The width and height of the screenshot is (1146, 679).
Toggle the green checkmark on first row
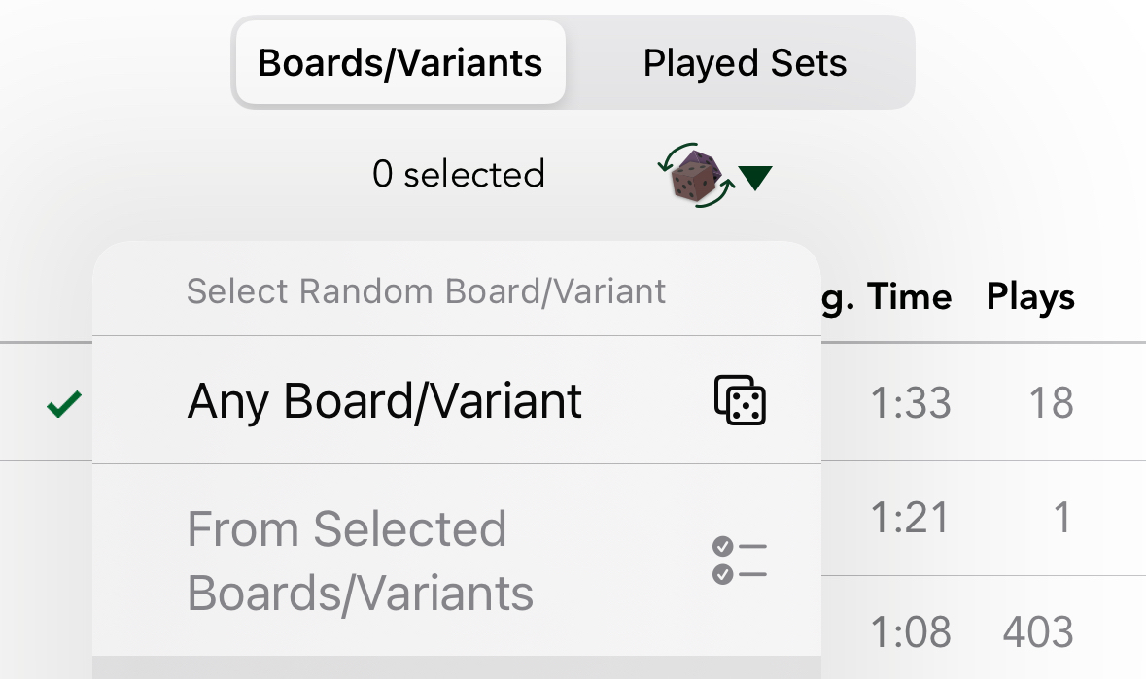pyautogui.click(x=64, y=402)
